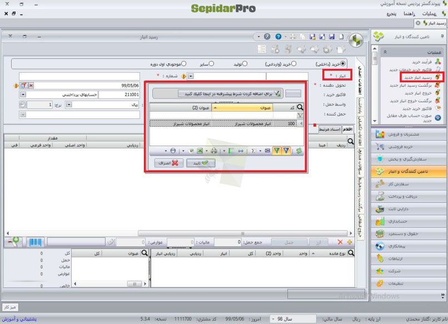Click the blank new document icon in top toolbar
The width and height of the screenshot is (448, 324).
[341, 37]
